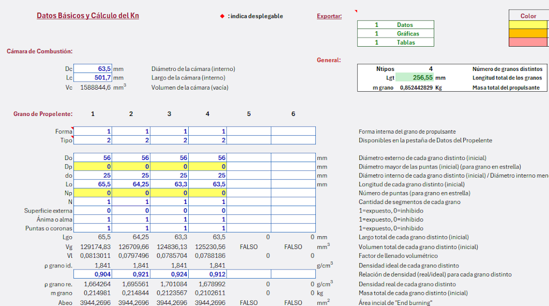Select the Gráficas export cell

[396, 34]
